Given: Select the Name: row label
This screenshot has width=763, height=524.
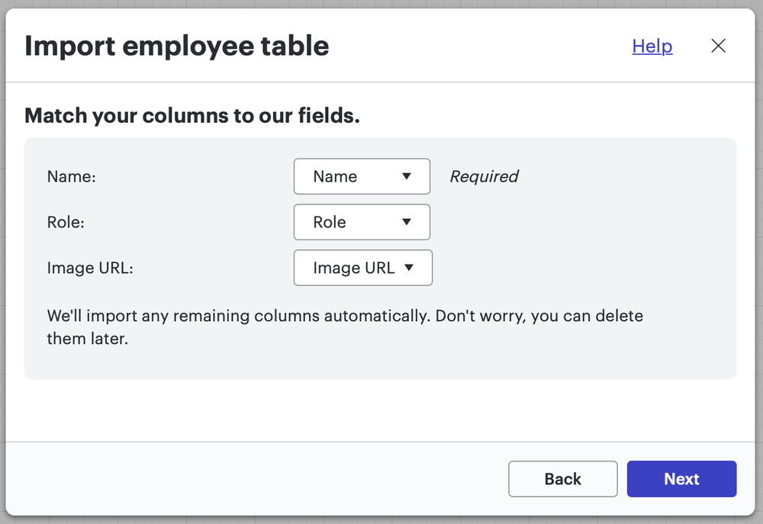Looking at the screenshot, I should tap(71, 176).
